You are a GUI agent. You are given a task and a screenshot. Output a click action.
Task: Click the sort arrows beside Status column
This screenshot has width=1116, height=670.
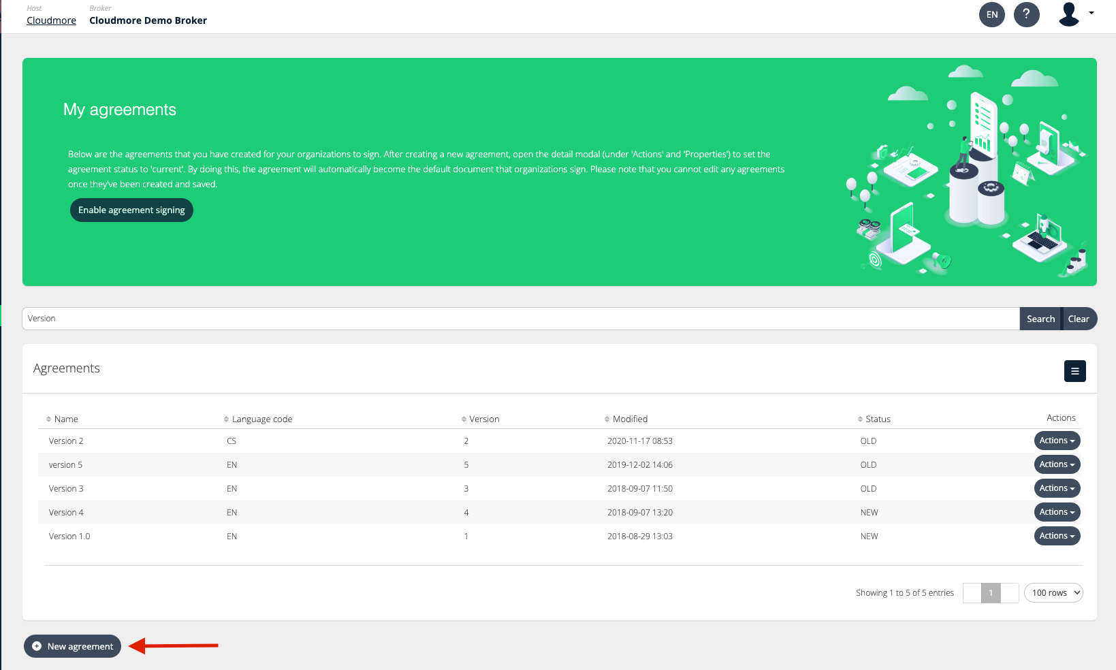pos(859,419)
